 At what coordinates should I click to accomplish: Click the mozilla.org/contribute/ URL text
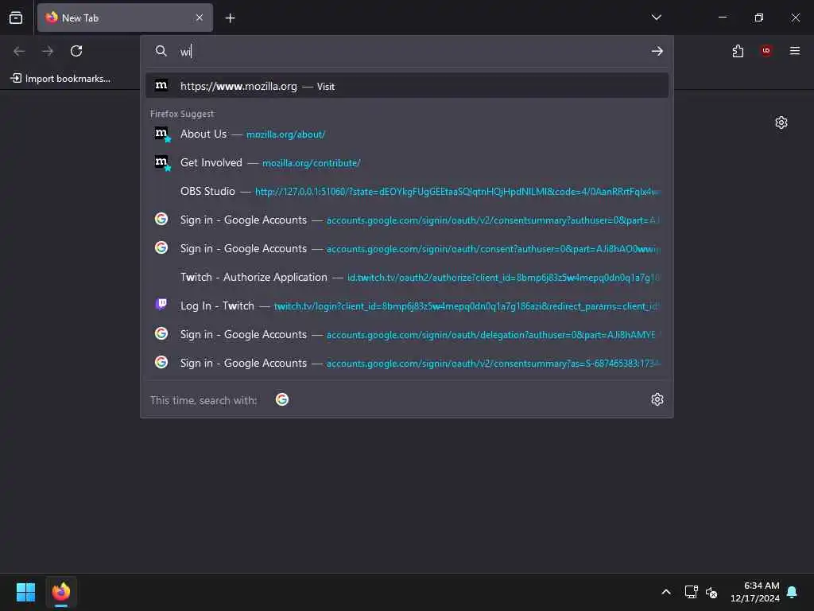point(311,163)
